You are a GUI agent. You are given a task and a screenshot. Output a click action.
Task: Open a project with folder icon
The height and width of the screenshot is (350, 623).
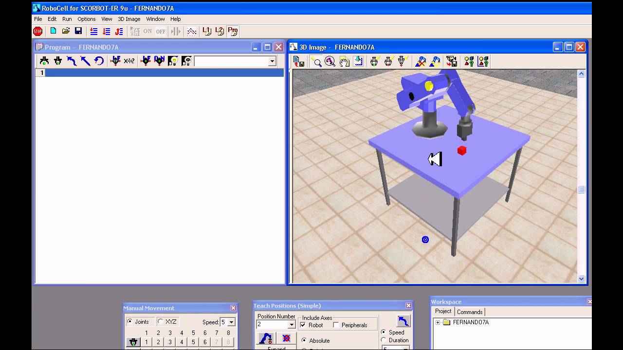coord(66,31)
